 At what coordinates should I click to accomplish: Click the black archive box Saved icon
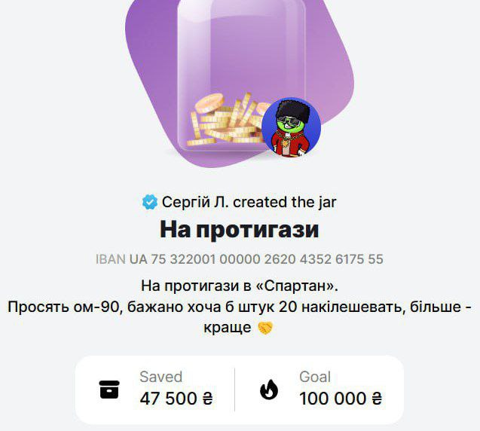tap(109, 390)
